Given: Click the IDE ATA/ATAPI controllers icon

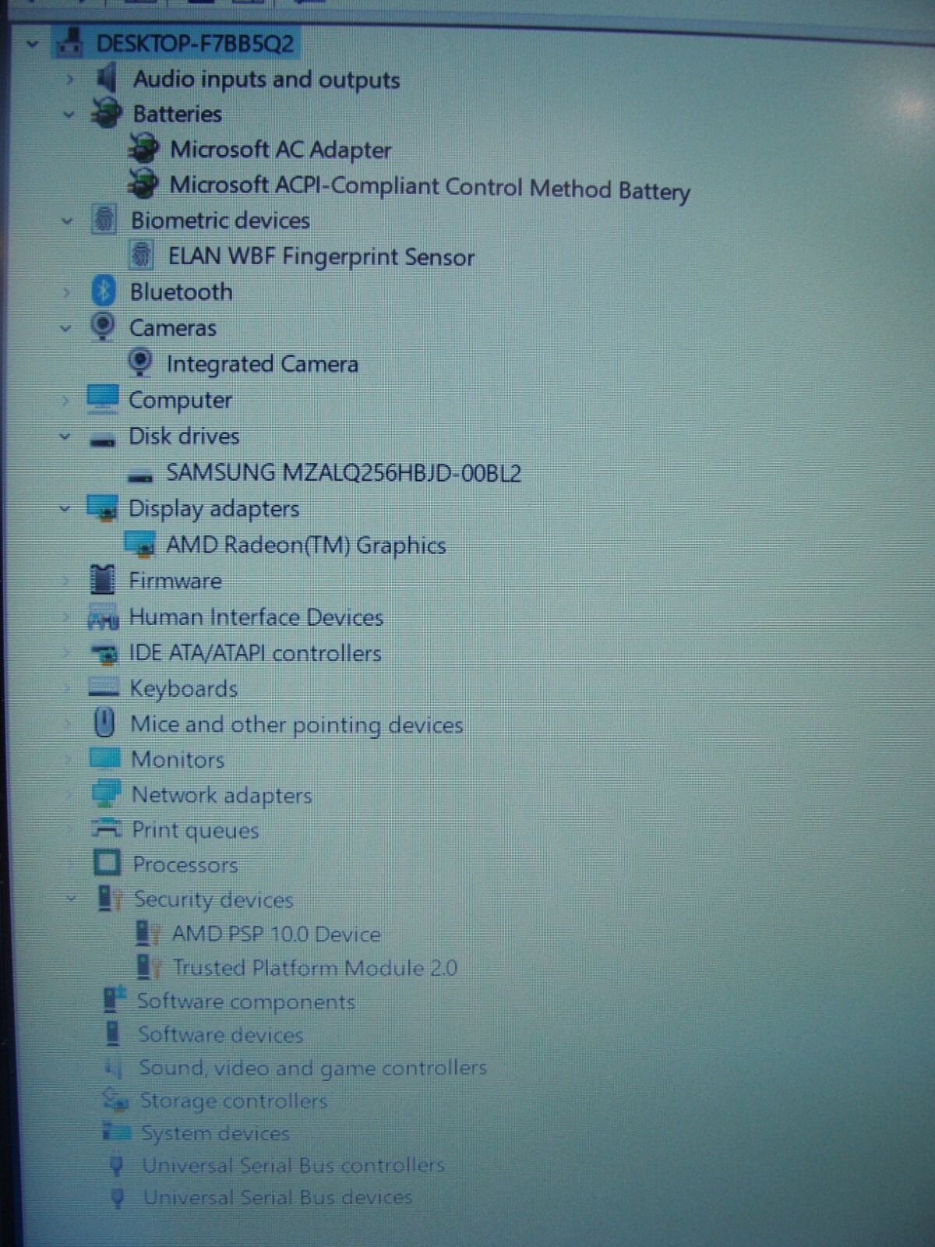Looking at the screenshot, I should [x=104, y=652].
